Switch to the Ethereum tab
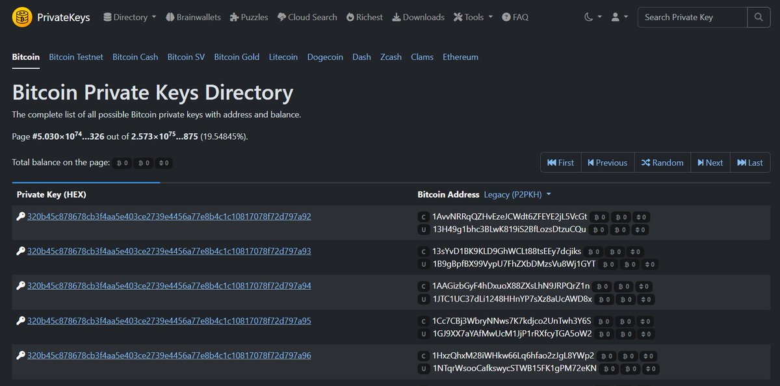Image resolution: width=780 pixels, height=386 pixels. coord(460,57)
